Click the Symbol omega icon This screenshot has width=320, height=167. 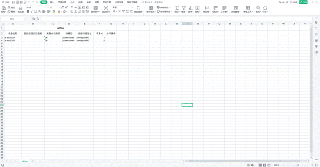click(265, 8)
